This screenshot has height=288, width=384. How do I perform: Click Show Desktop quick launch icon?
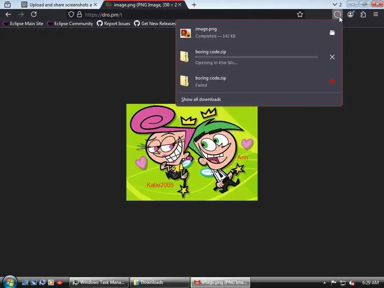(x=25, y=282)
